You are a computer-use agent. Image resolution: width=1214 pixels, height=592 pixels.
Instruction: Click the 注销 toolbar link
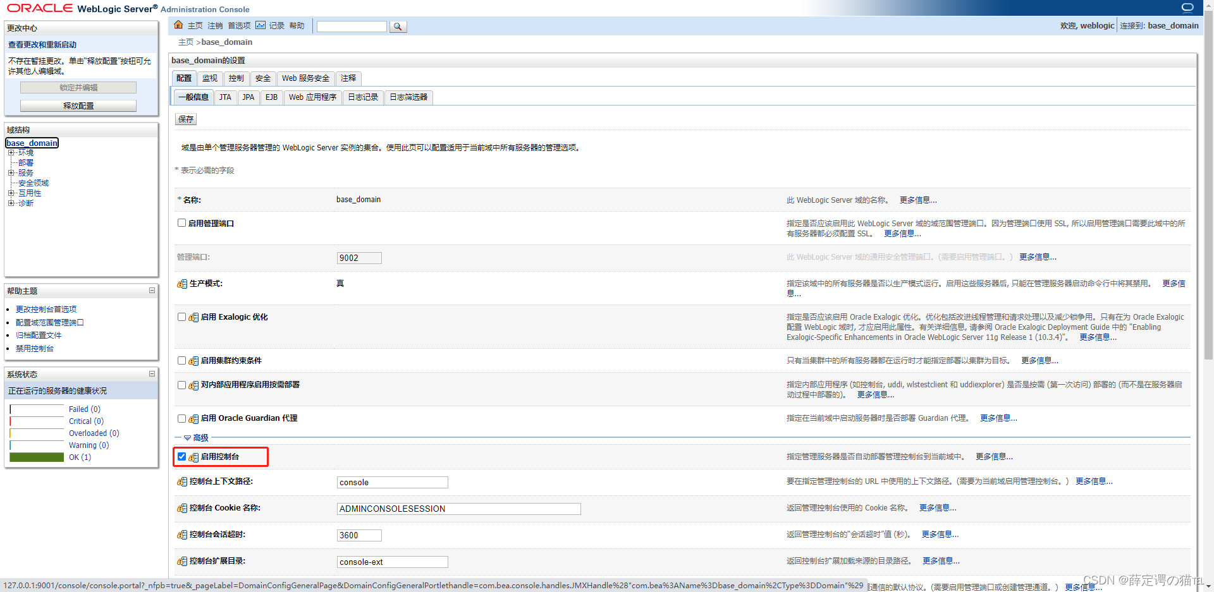point(215,26)
